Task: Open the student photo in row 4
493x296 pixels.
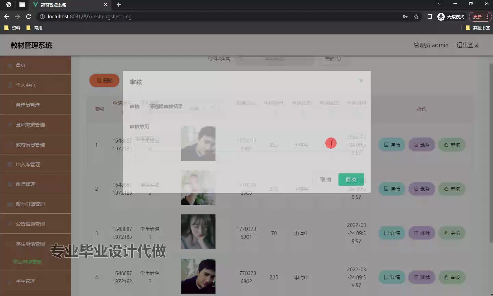Action: (198, 276)
